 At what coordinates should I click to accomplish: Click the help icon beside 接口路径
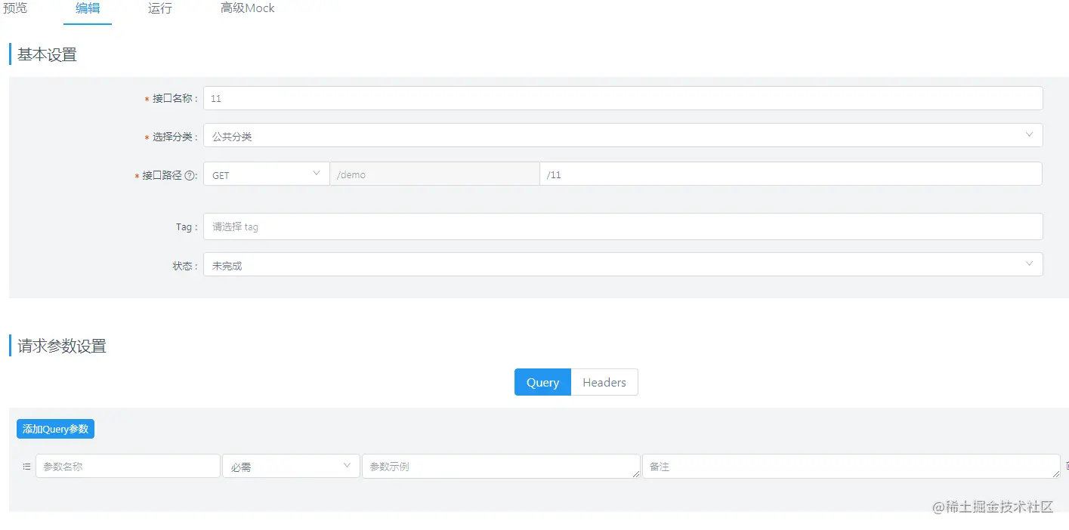pyautogui.click(x=190, y=175)
